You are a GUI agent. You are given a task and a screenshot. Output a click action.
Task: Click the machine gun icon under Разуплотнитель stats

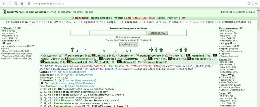coord(223,43)
